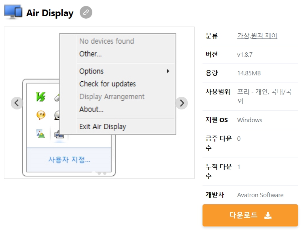Click the green V tray icon
302x232 pixels.
[x=41, y=97]
